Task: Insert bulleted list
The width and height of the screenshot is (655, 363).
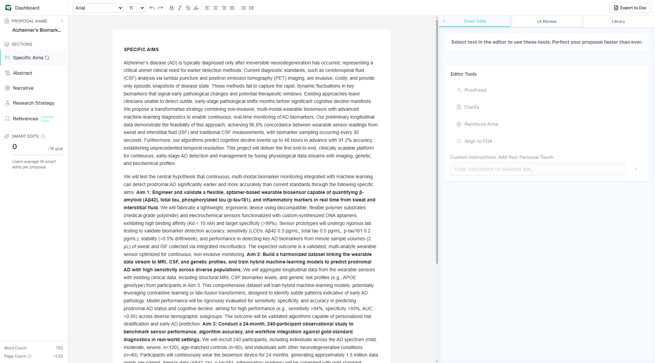Action: [243, 8]
